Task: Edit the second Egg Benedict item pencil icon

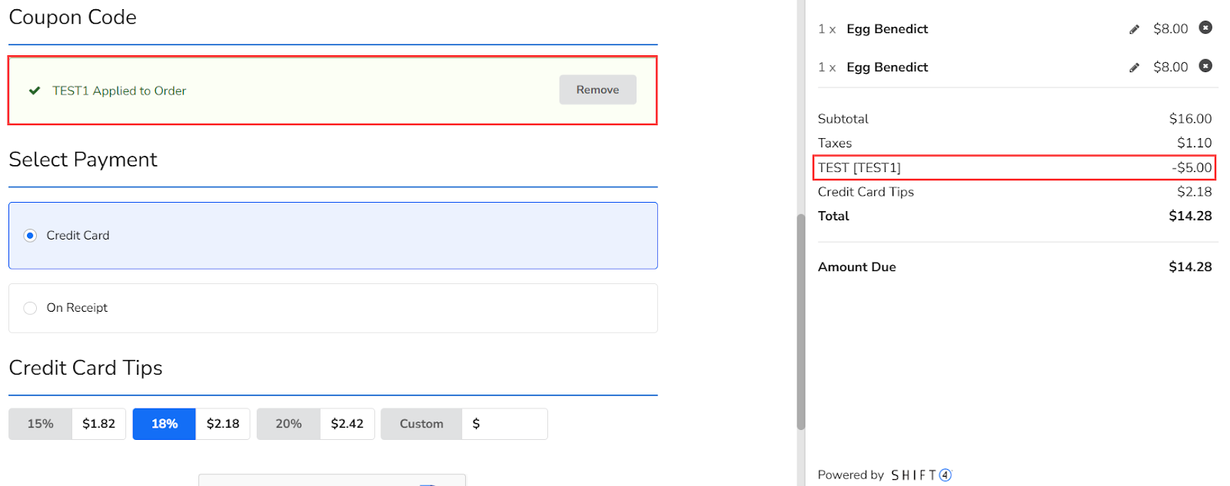Action: coord(1134,68)
